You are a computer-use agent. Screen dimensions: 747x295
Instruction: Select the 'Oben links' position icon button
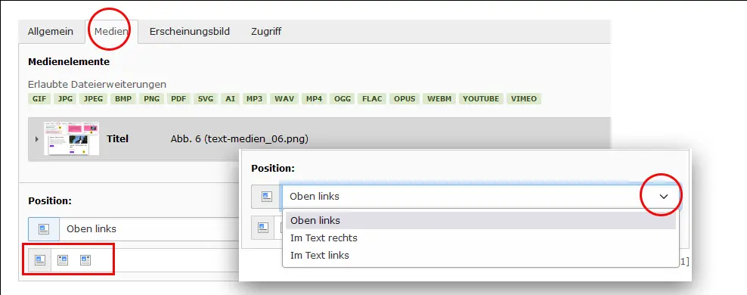point(40,260)
